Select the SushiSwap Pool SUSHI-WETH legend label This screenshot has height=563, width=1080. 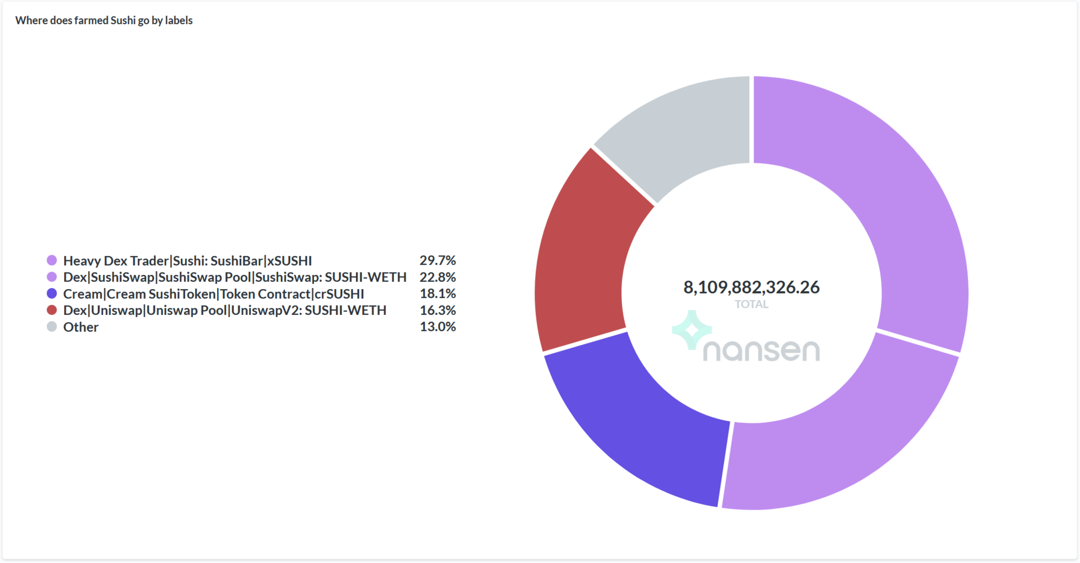click(235, 277)
